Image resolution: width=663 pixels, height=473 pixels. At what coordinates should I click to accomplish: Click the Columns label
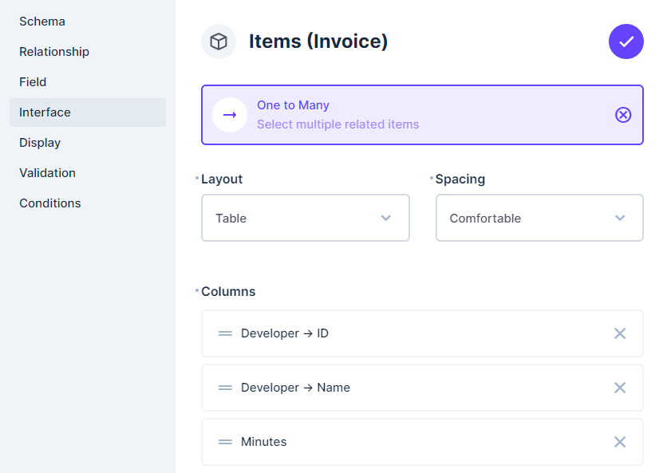pyautogui.click(x=228, y=292)
